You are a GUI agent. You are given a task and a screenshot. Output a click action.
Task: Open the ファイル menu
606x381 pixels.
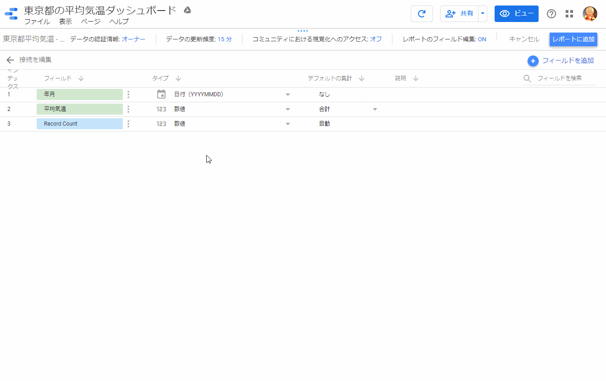(37, 21)
